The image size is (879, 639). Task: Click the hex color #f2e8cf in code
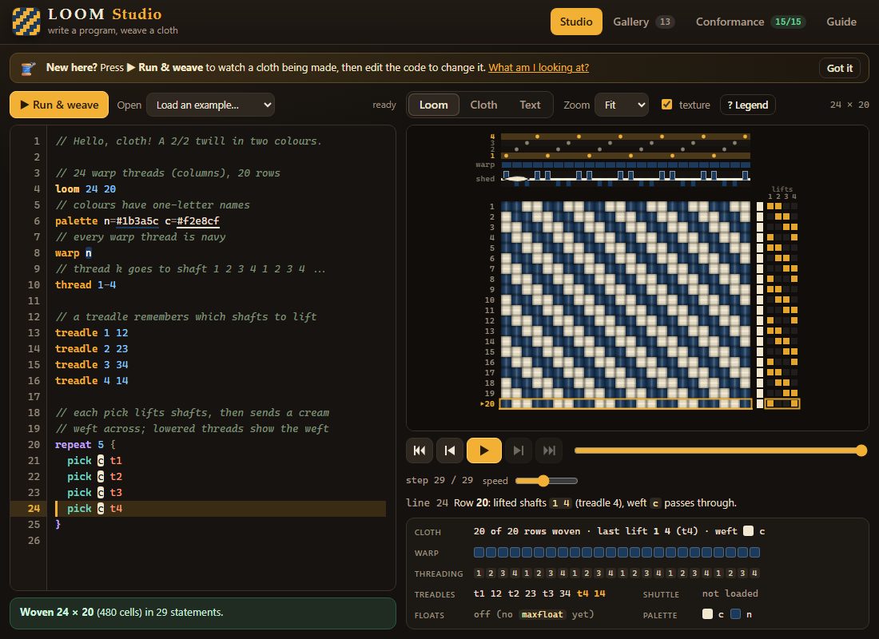coord(197,220)
